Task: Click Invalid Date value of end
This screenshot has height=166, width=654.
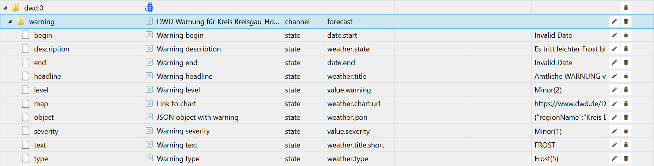Action: 553,63
